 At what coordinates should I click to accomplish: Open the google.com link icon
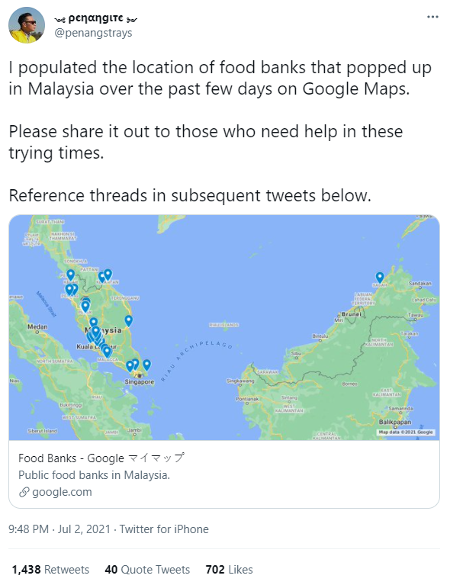point(24,492)
